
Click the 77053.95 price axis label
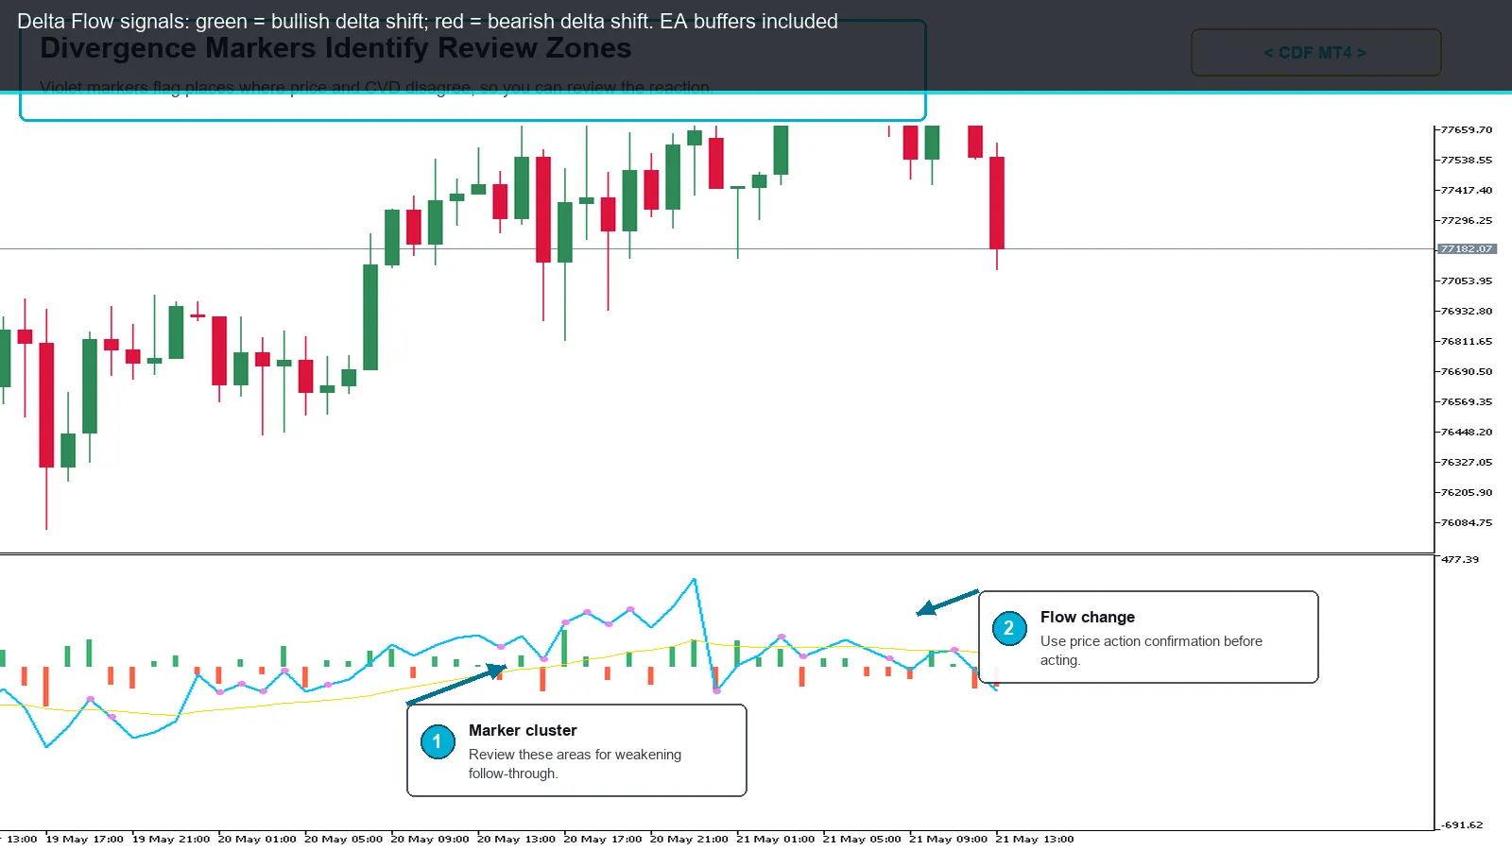click(x=1467, y=280)
